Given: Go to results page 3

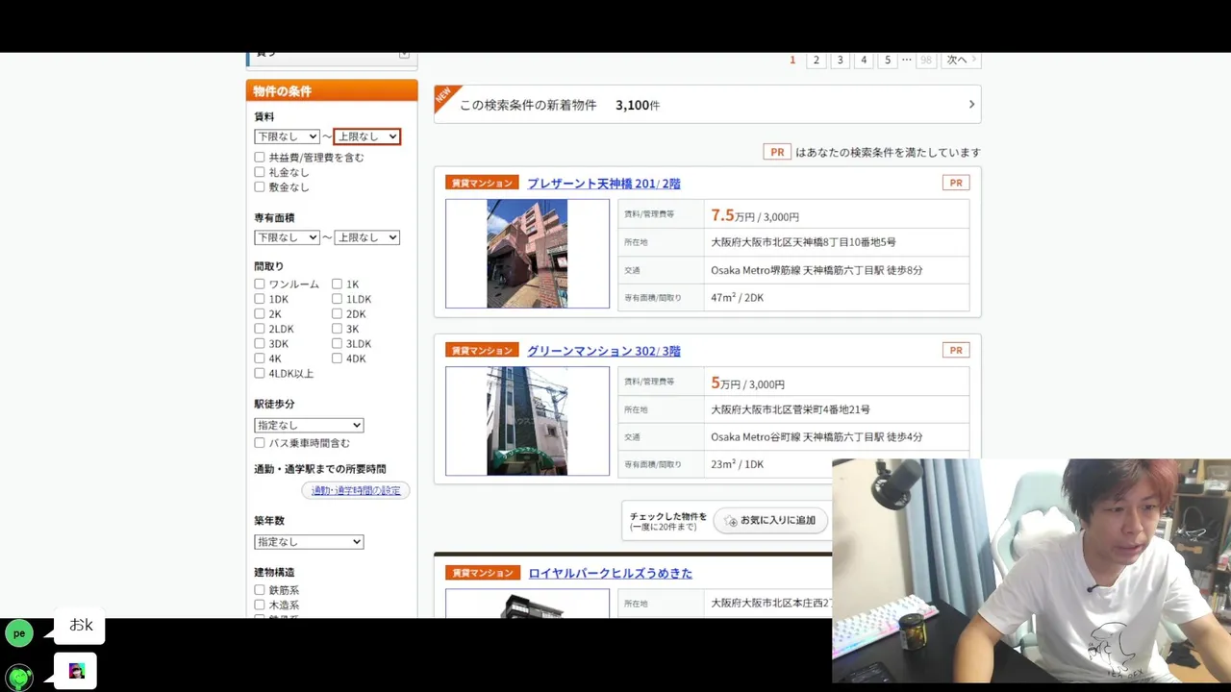Looking at the screenshot, I should pos(840,60).
